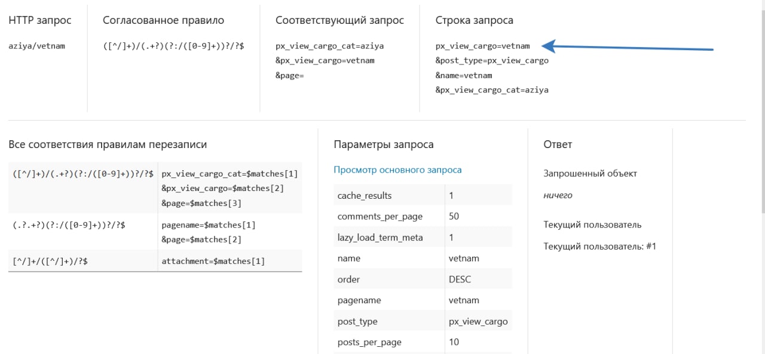Viewport: 765px width, 354px height.
Task: Click the posts_per_page value 10
Action: (x=454, y=342)
